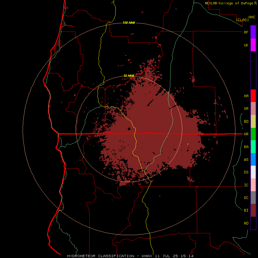Click the GR legend label

click(x=246, y=109)
